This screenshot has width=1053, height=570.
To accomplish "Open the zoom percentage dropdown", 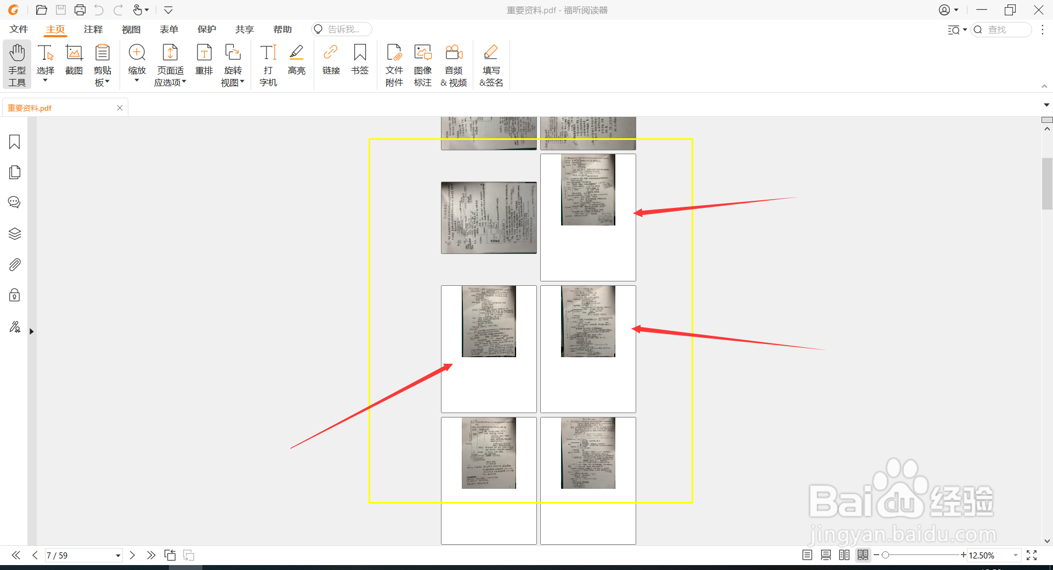I will click(x=1016, y=556).
